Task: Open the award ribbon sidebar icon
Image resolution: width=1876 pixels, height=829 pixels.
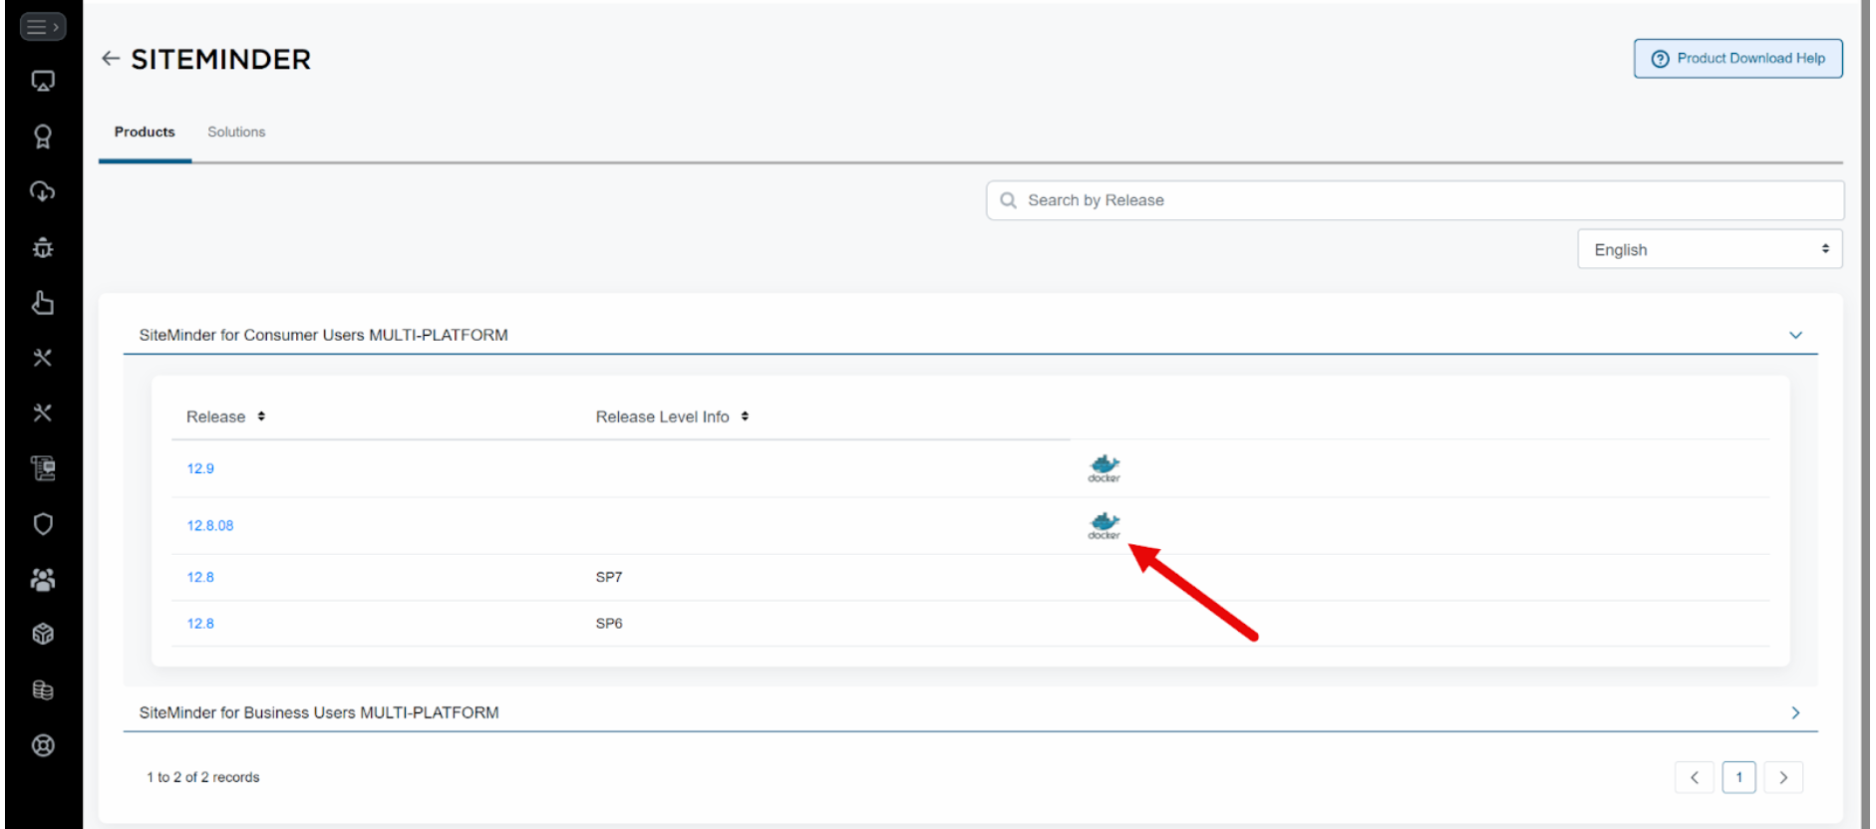Action: (x=43, y=137)
